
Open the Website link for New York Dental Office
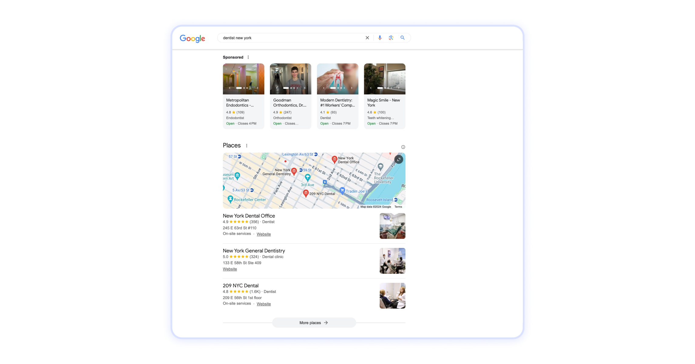pyautogui.click(x=263, y=234)
